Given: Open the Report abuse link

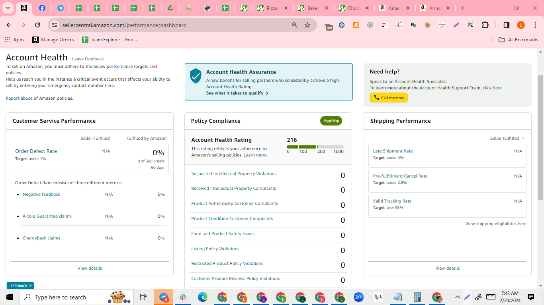Looking at the screenshot, I should click(x=19, y=98).
